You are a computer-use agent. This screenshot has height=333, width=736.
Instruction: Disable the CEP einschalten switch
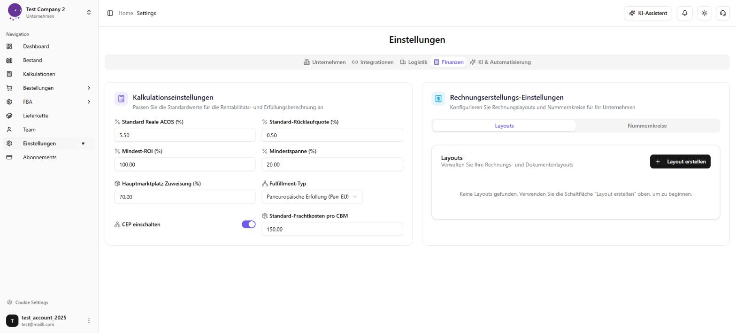pos(249,225)
